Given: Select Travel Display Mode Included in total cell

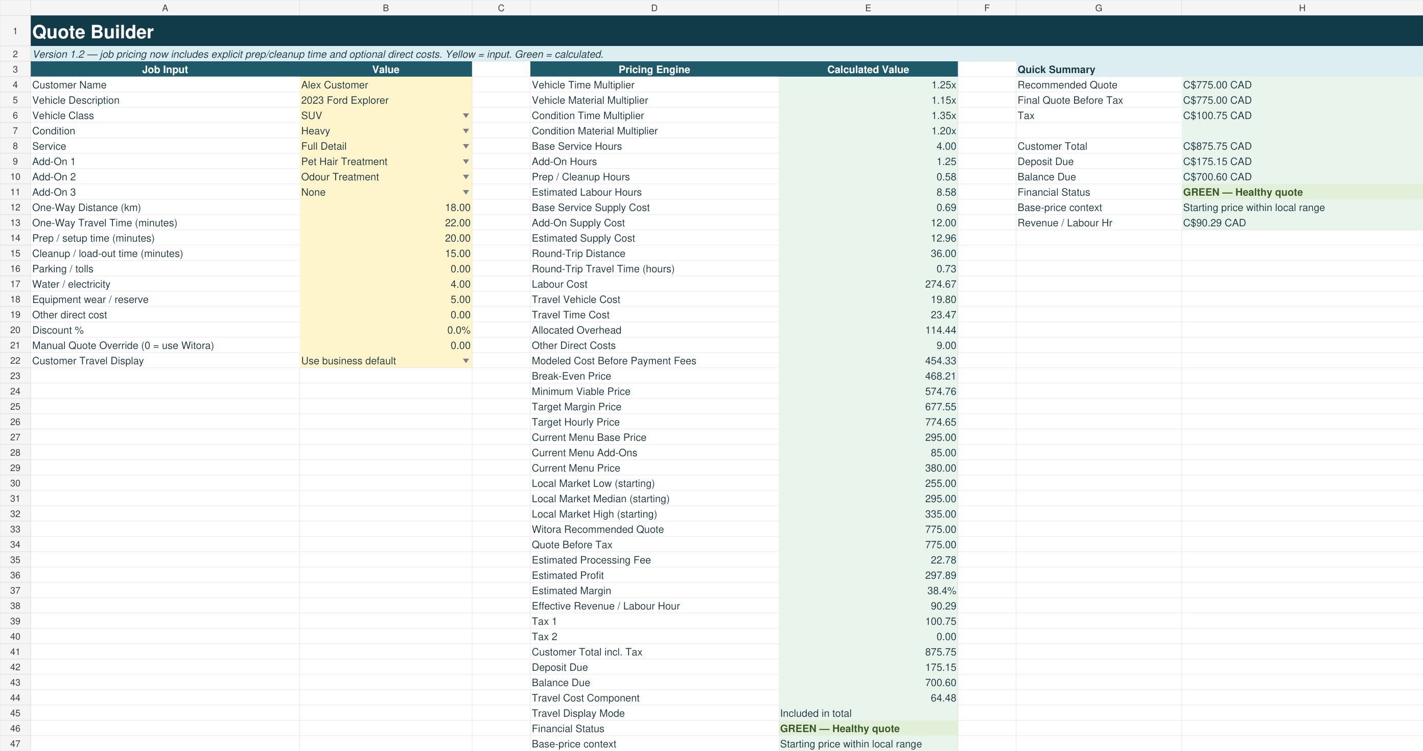Looking at the screenshot, I should click(868, 713).
